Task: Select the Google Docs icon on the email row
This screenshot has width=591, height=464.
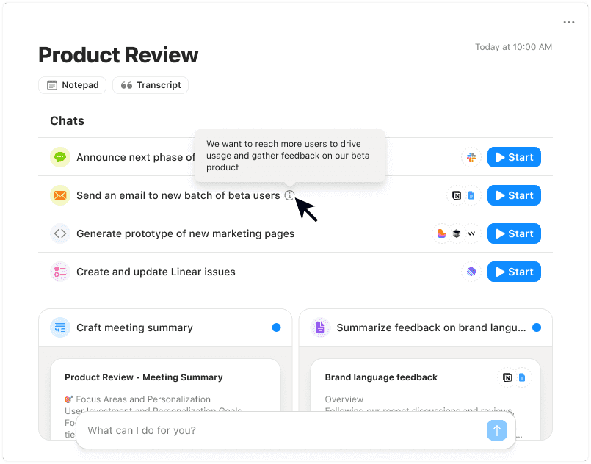Action: click(x=471, y=195)
